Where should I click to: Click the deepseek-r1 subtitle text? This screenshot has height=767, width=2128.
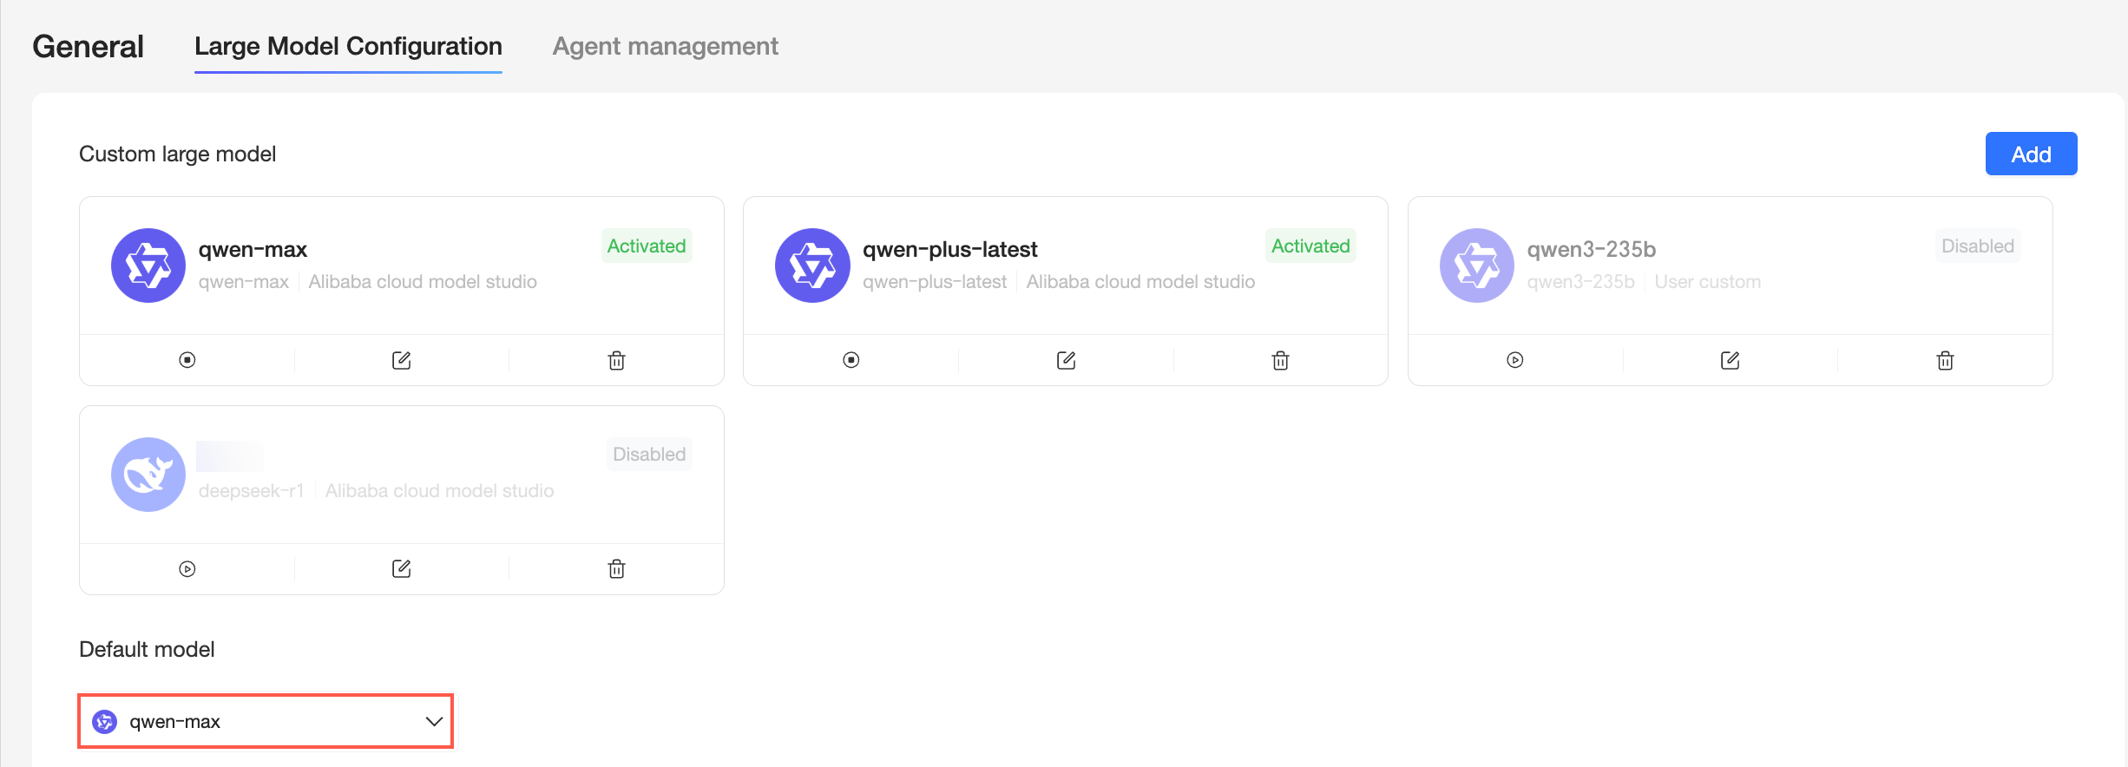coord(251,491)
